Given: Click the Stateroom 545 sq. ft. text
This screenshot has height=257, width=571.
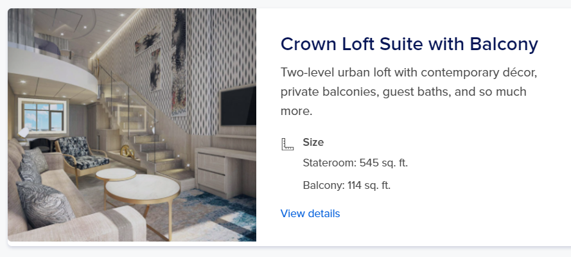Looking at the screenshot, I should (x=355, y=163).
